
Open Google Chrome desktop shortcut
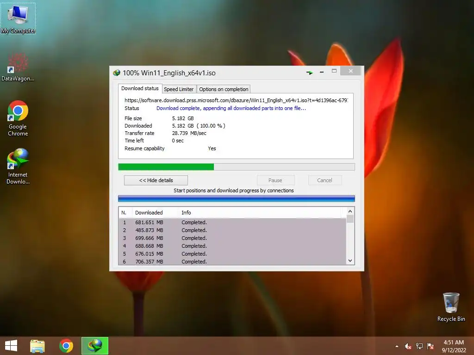(x=18, y=118)
